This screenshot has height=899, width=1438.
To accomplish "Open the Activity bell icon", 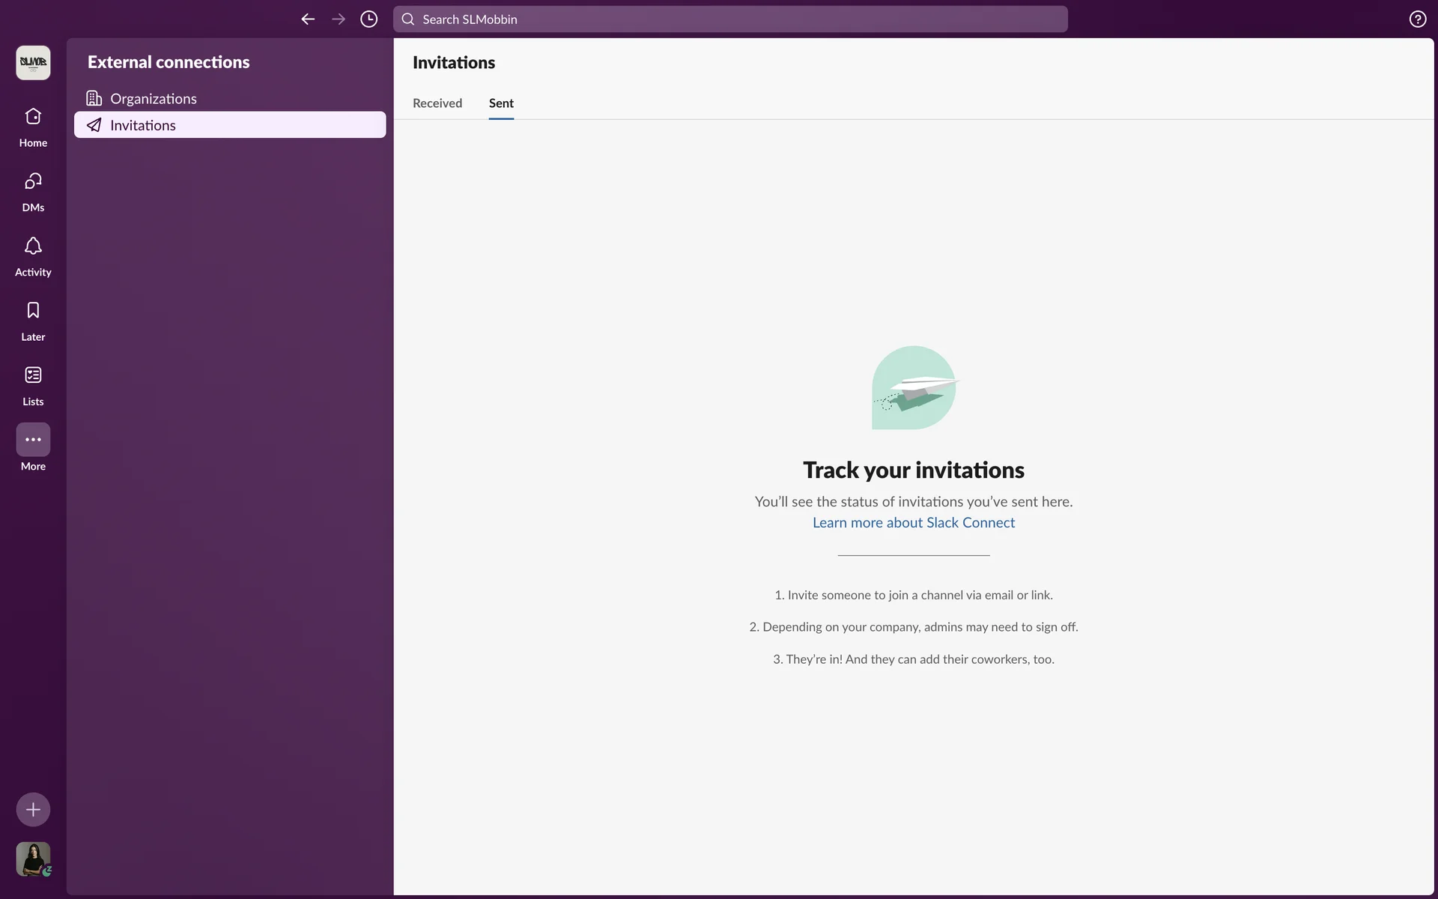I will coord(33,255).
